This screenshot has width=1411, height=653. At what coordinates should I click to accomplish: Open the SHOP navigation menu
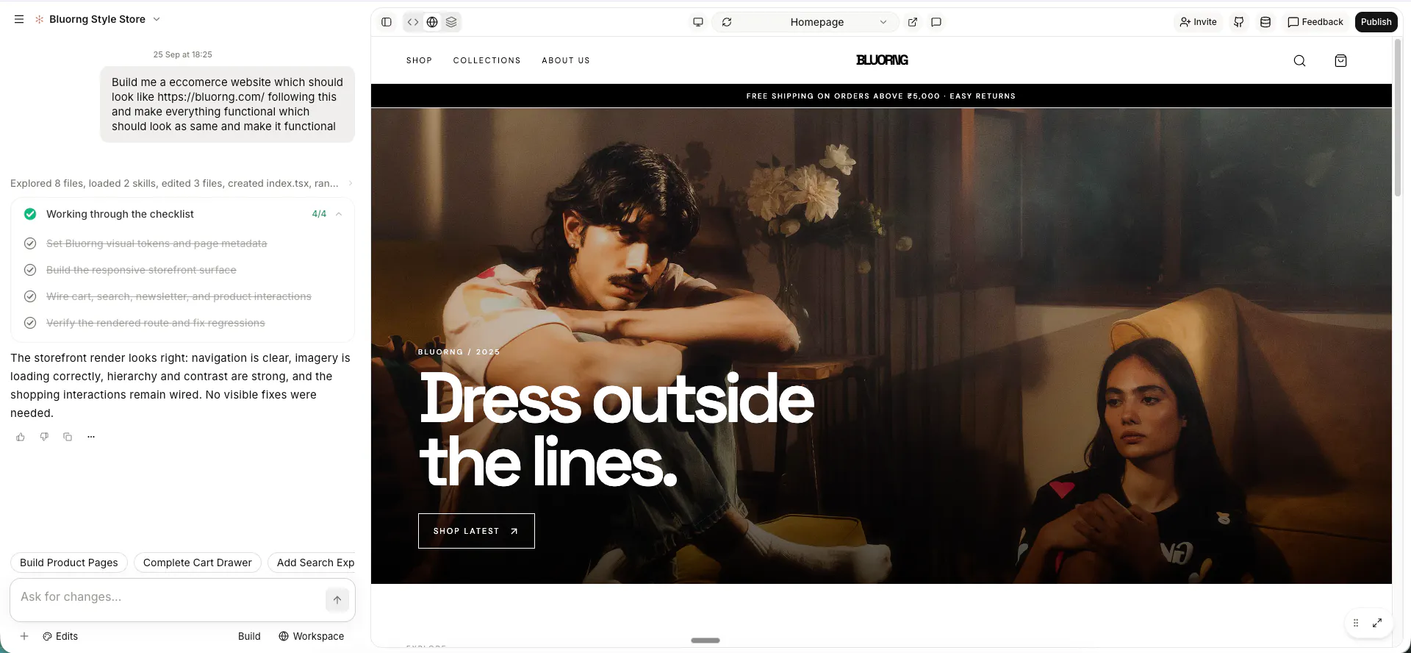pos(419,60)
